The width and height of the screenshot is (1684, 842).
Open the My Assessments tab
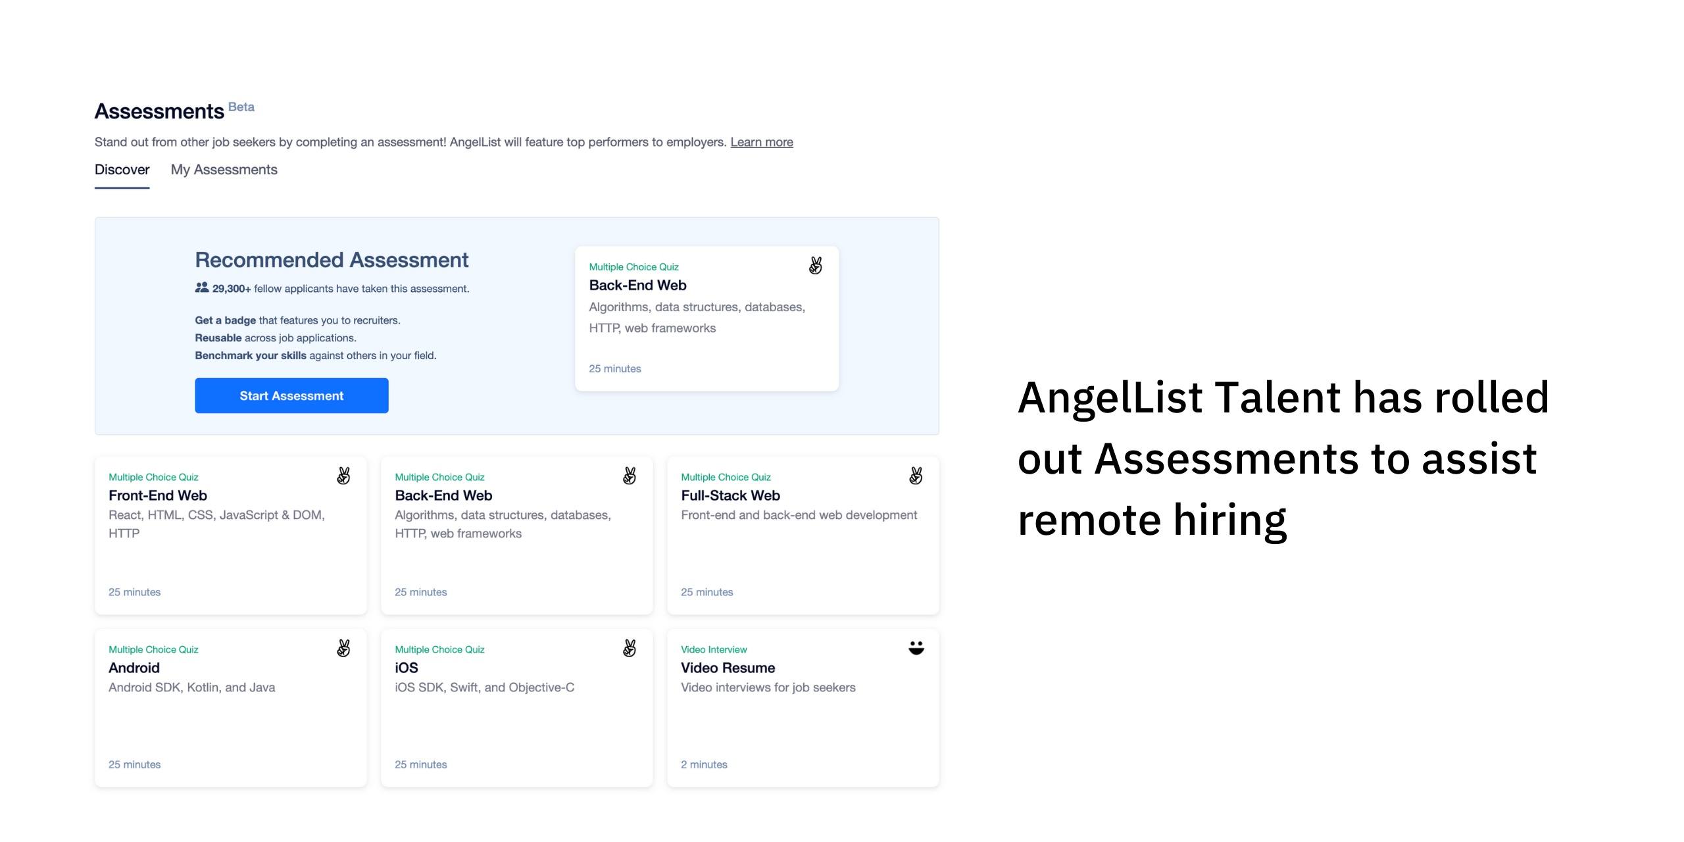pyautogui.click(x=224, y=170)
